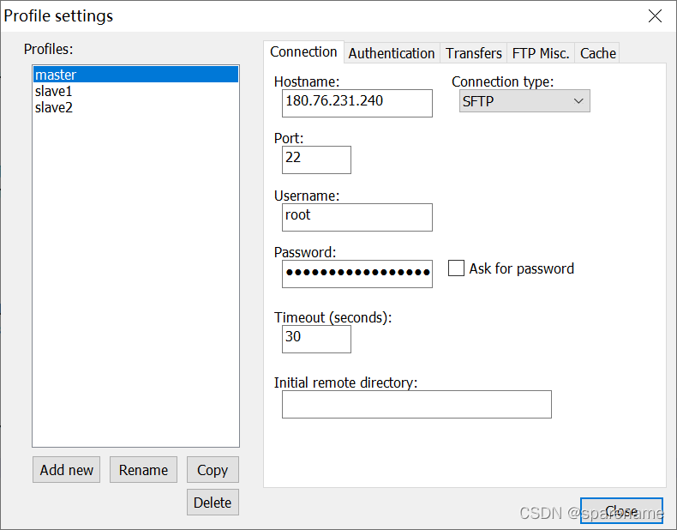
Task: Open the Transfers tab
Action: [473, 53]
